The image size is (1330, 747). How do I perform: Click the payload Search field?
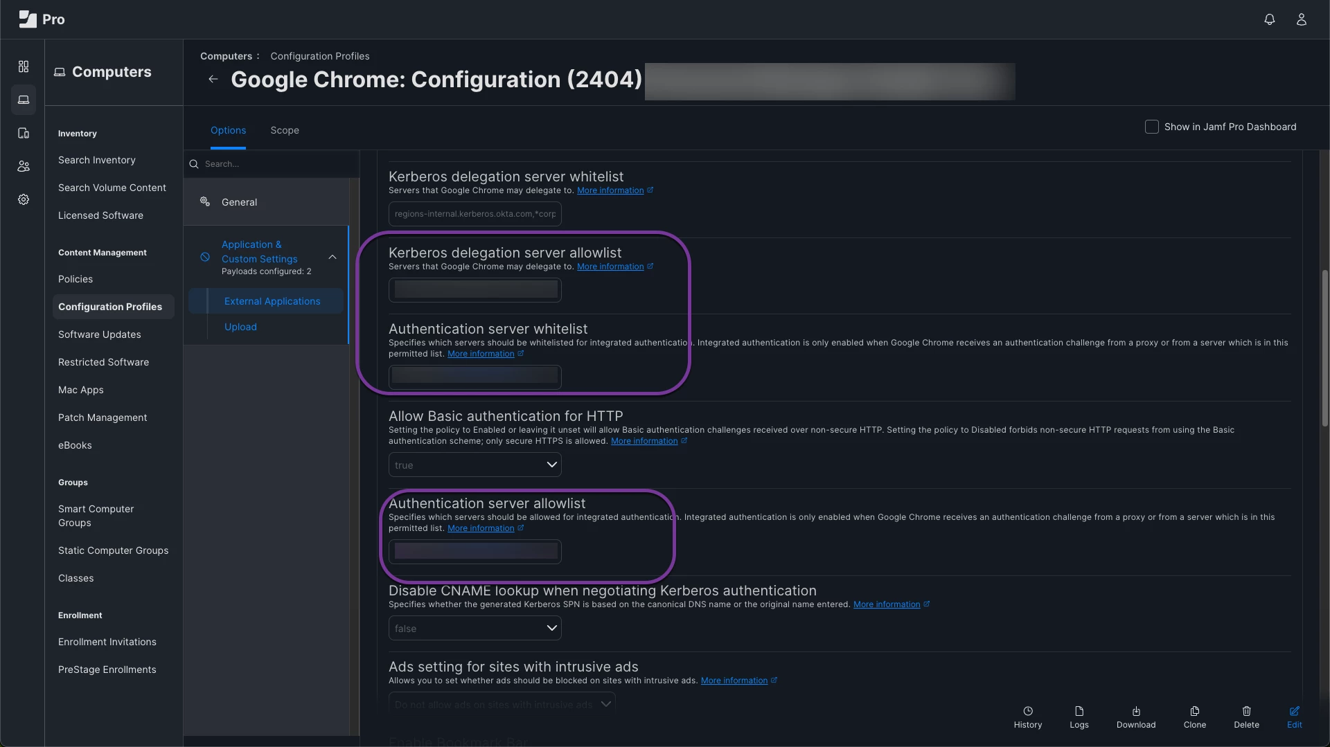point(272,164)
